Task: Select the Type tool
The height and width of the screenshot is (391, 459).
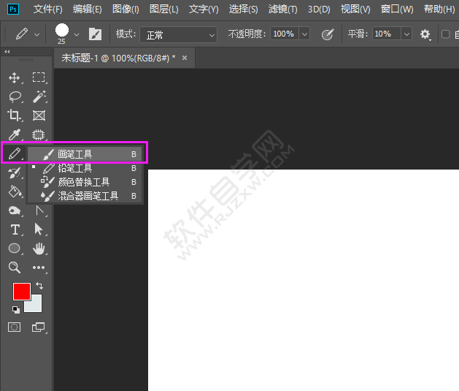Action: pyautogui.click(x=15, y=229)
